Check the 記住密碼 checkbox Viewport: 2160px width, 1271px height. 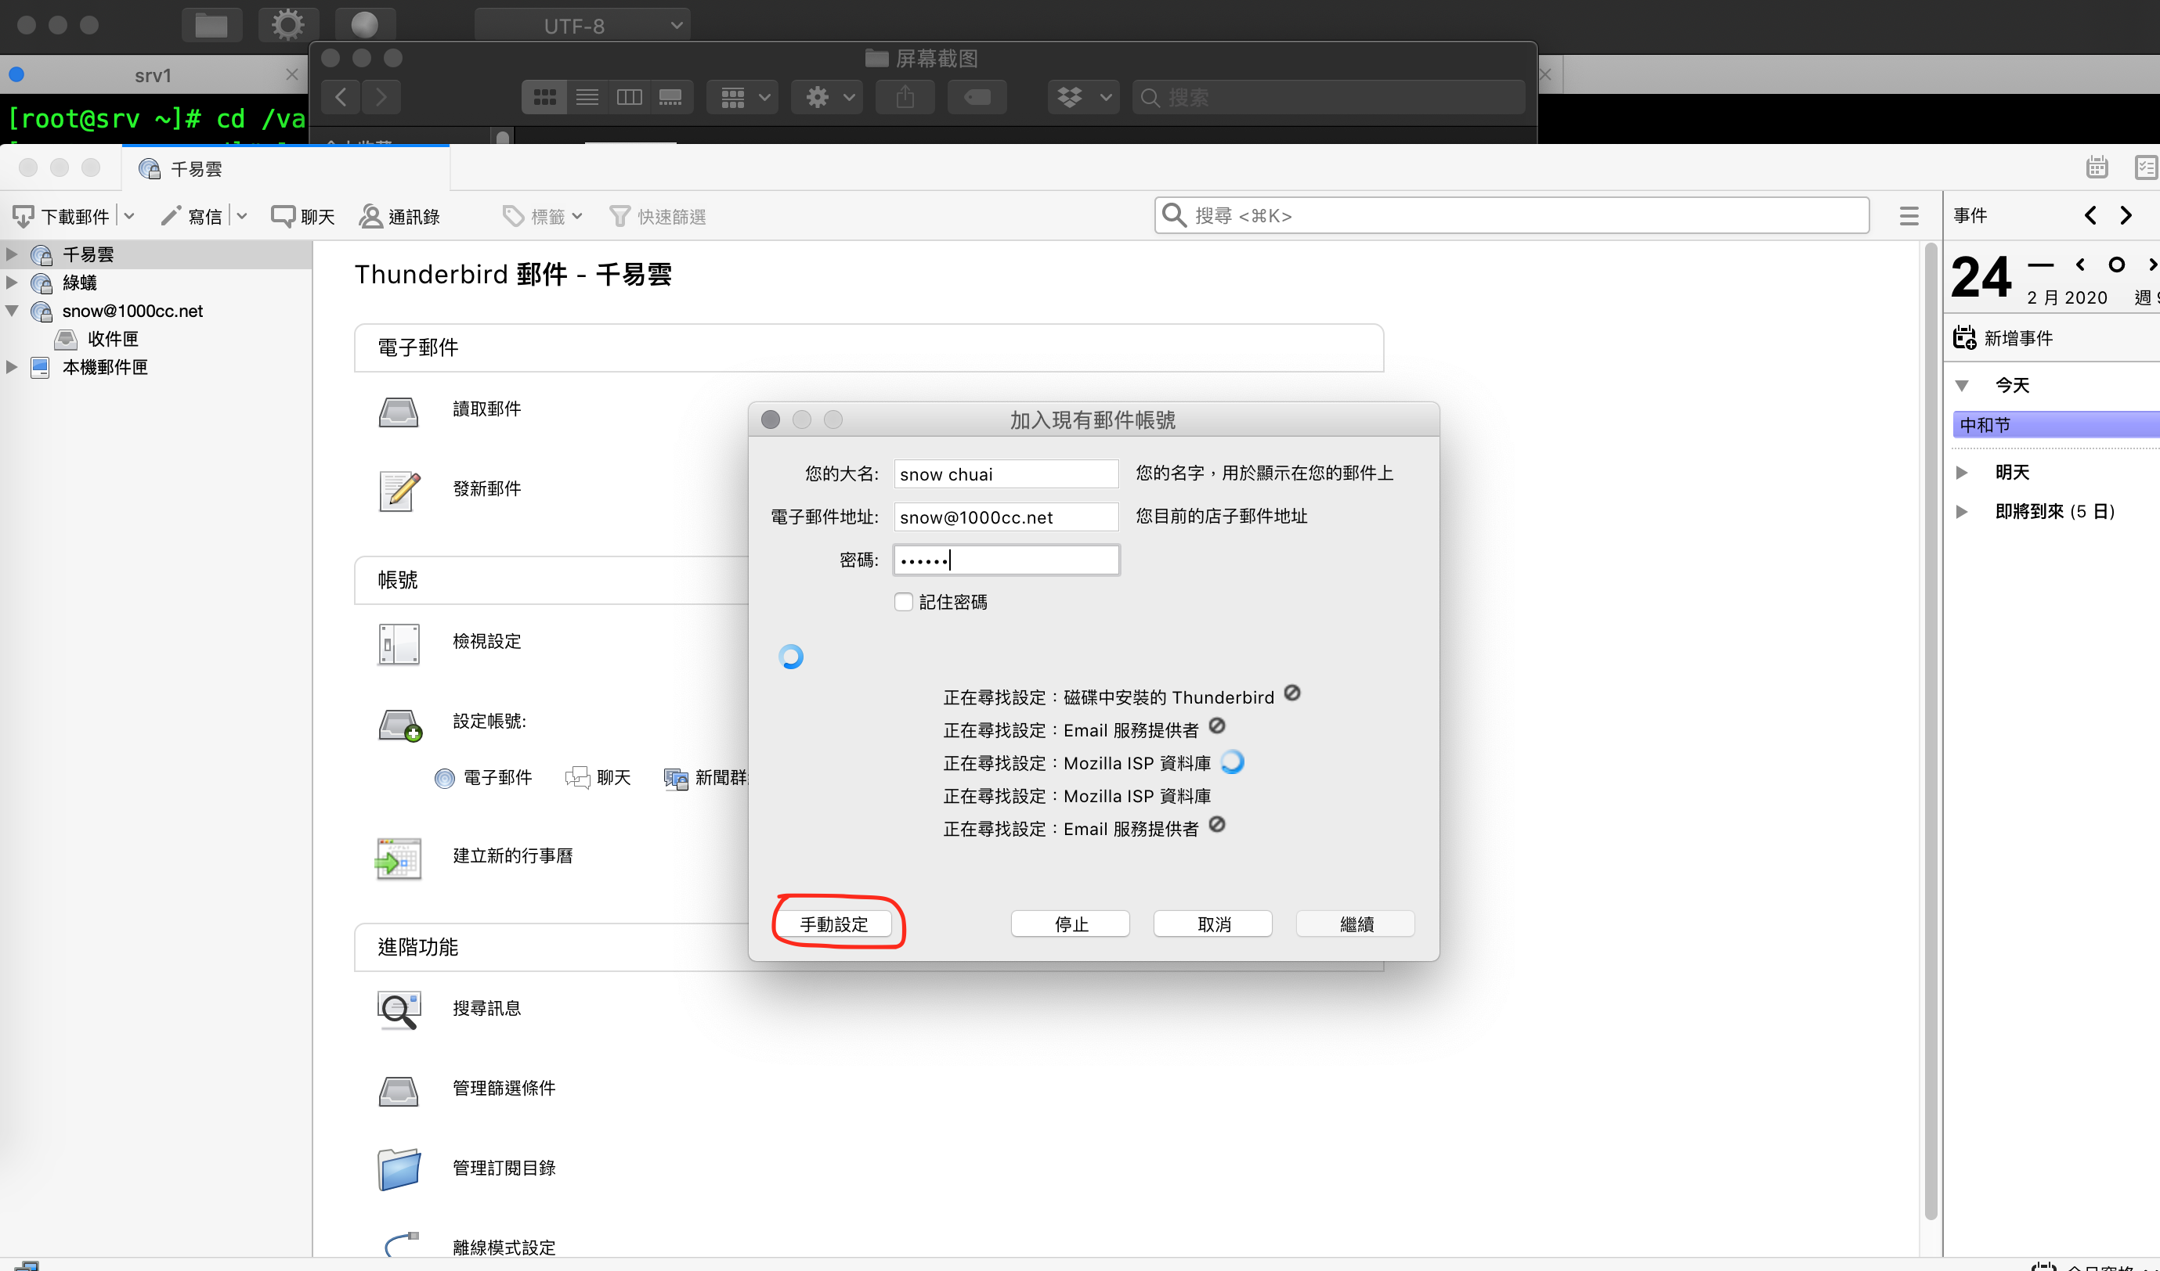(x=904, y=602)
